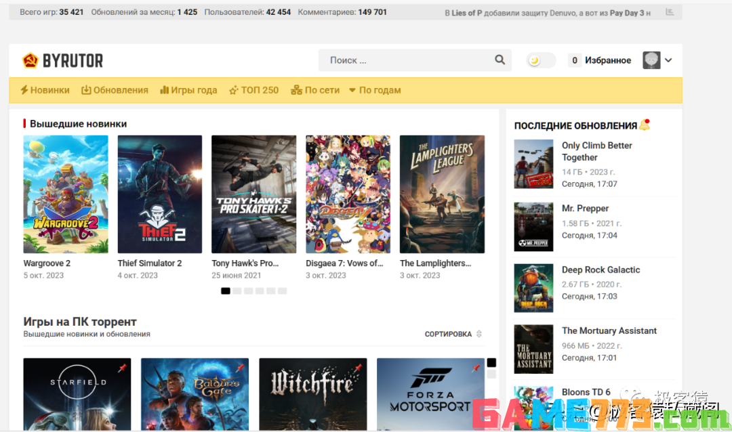Select the fifth carousel page dot
The image size is (732, 432).
pyautogui.click(x=270, y=291)
